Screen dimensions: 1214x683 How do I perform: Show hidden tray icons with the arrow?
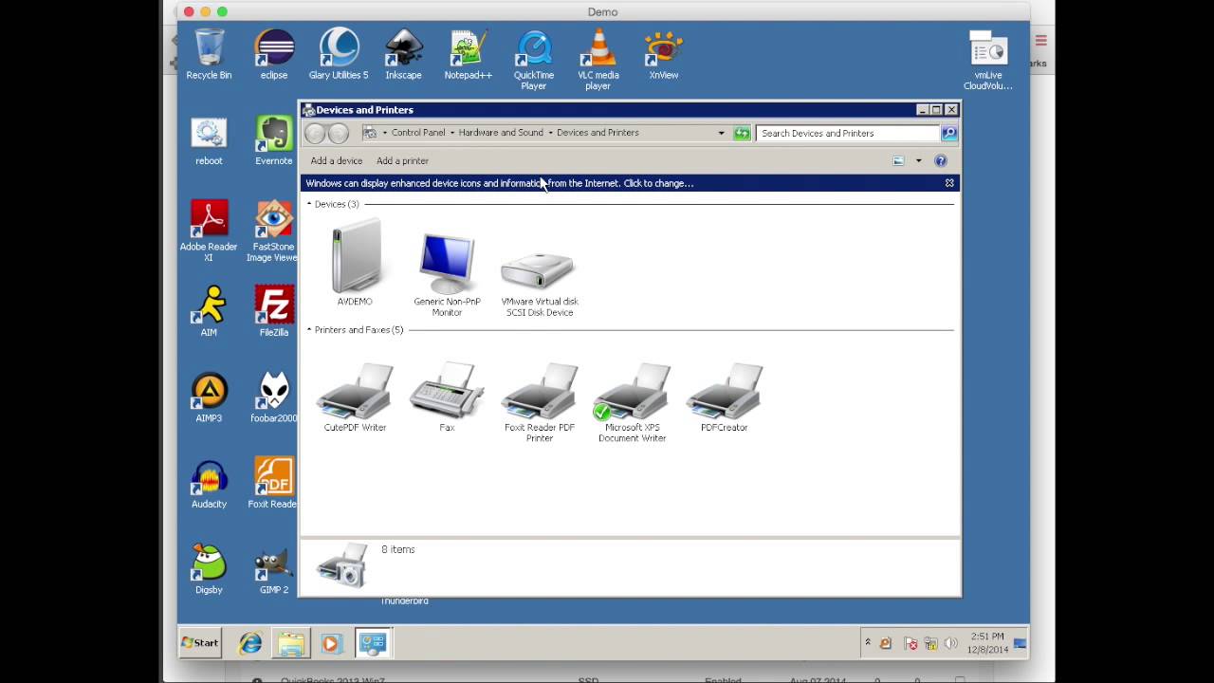point(867,642)
